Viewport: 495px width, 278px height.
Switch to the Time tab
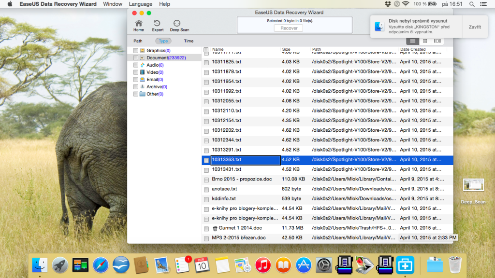point(189,41)
